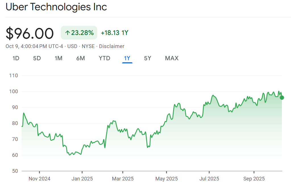Click the Sep 2025 x-axis label
Image resolution: width=291 pixels, height=187 pixels.
[x=253, y=179]
